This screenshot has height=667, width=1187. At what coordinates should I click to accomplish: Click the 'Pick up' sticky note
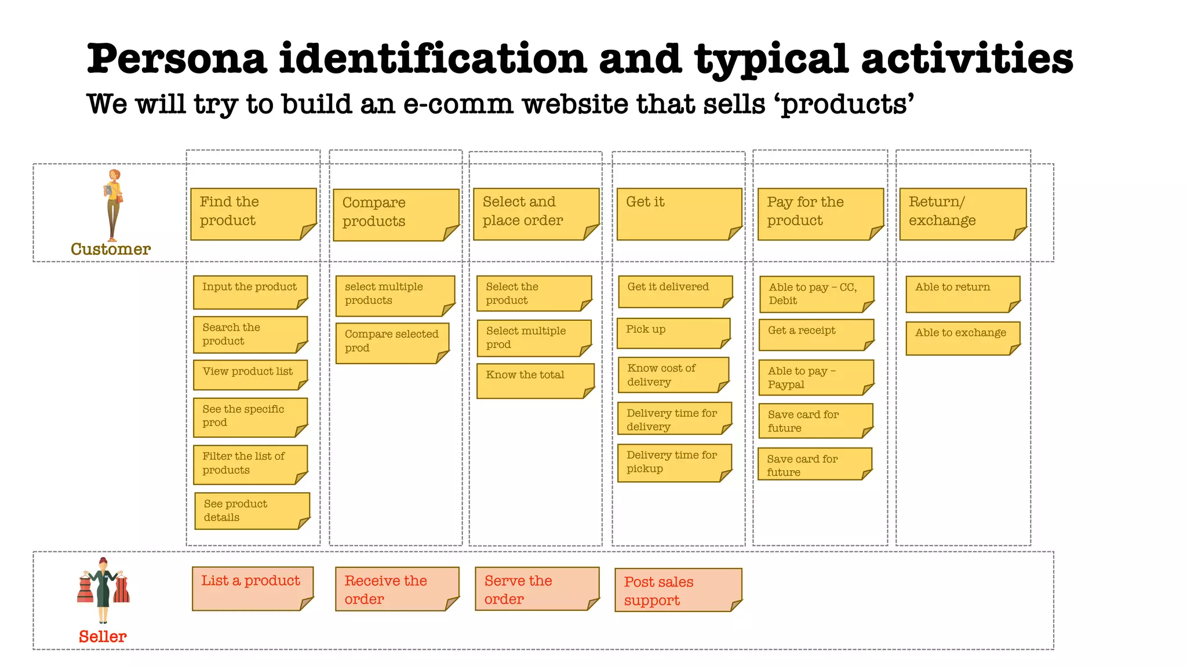[673, 333]
